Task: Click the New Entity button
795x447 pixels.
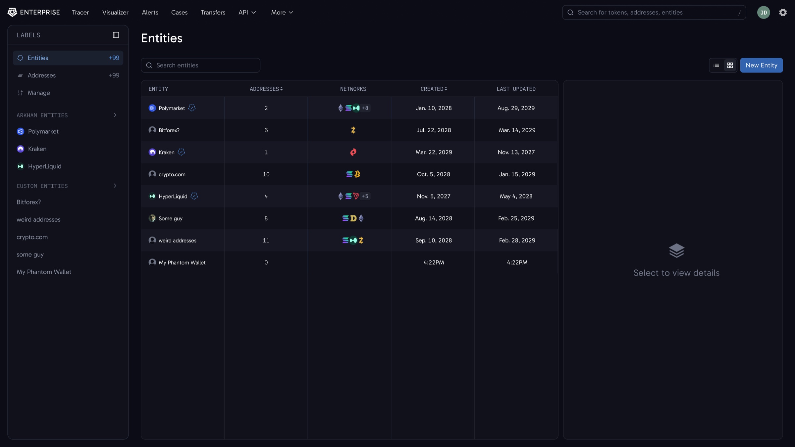Action: pos(761,65)
